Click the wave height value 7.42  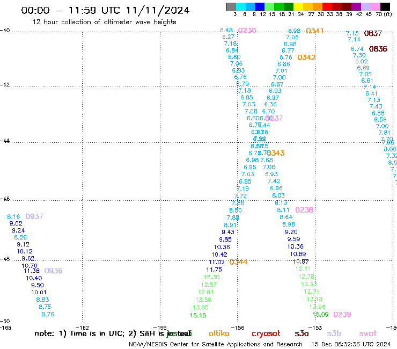[x=274, y=181]
